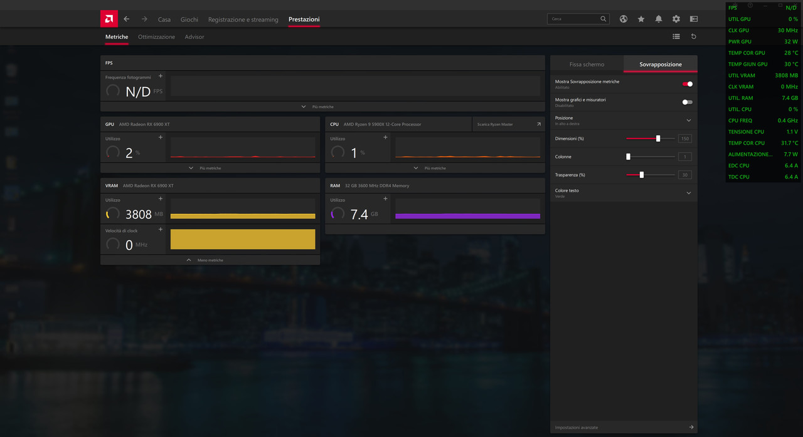Collapse Meno metriche under VRAM
803x437 pixels.
(210, 260)
